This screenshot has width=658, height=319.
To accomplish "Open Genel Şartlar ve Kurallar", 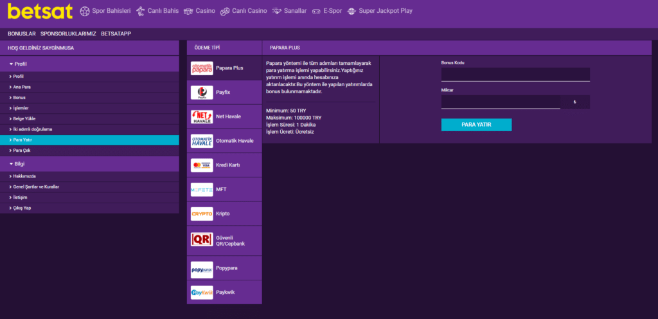I will (89, 187).
